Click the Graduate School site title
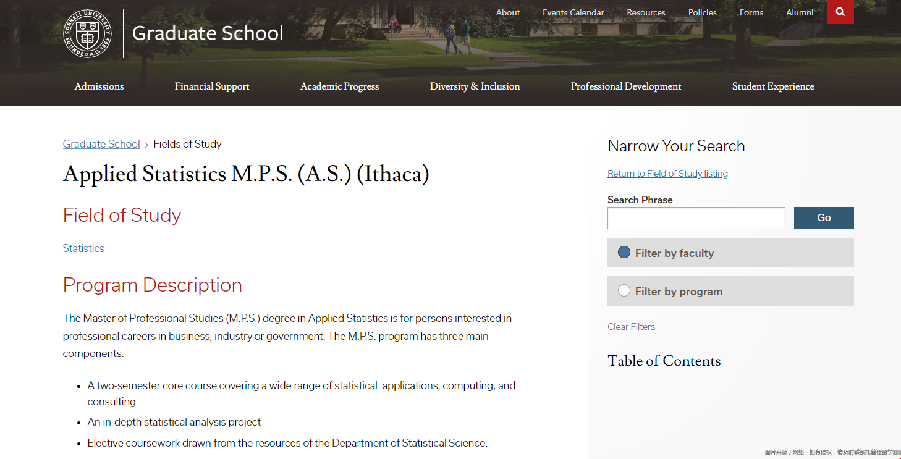This screenshot has width=901, height=459. pyautogui.click(x=208, y=33)
